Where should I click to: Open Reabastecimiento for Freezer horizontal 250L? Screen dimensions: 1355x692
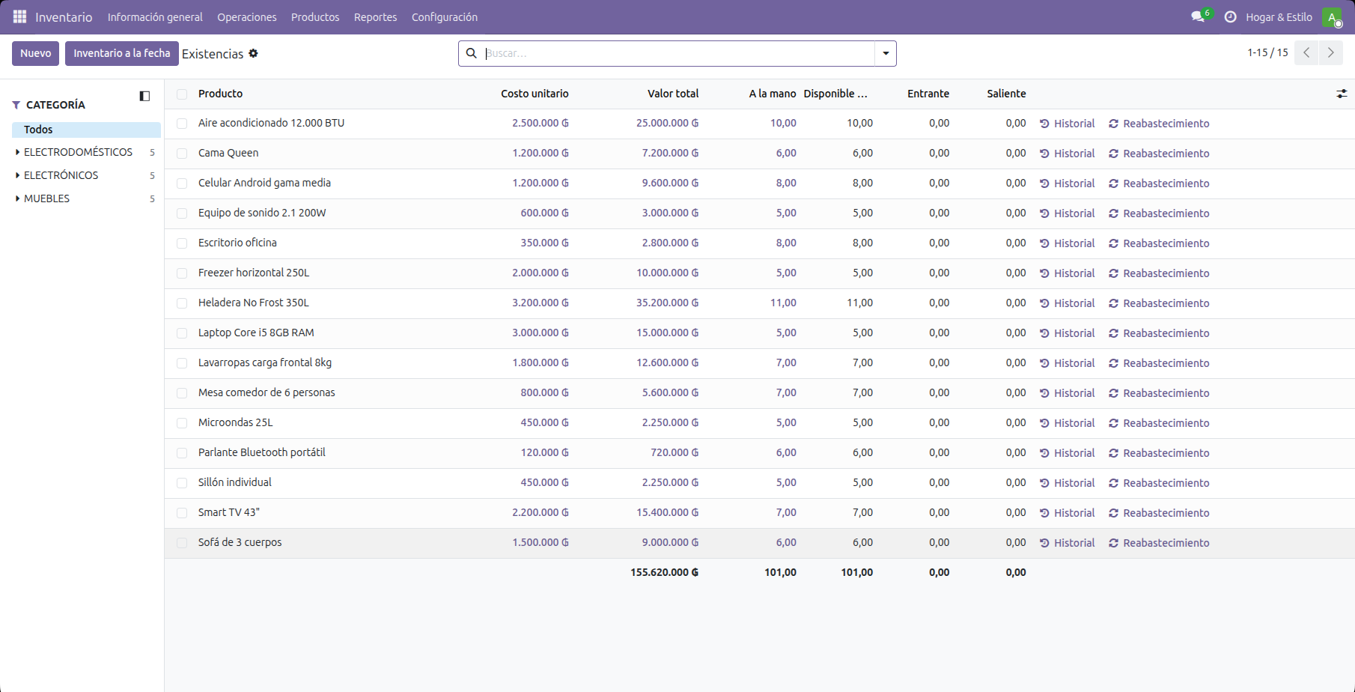point(1159,273)
